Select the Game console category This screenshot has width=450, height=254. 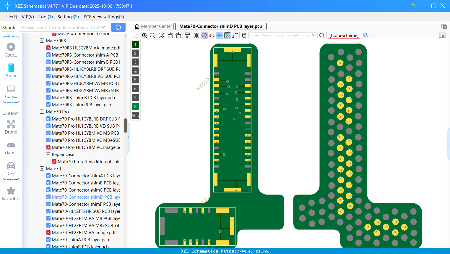pyautogui.click(x=11, y=148)
